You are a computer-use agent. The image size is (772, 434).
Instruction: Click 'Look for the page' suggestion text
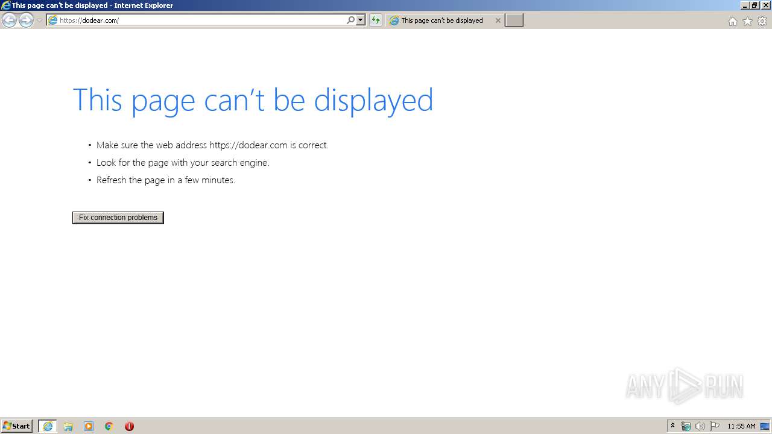click(183, 163)
